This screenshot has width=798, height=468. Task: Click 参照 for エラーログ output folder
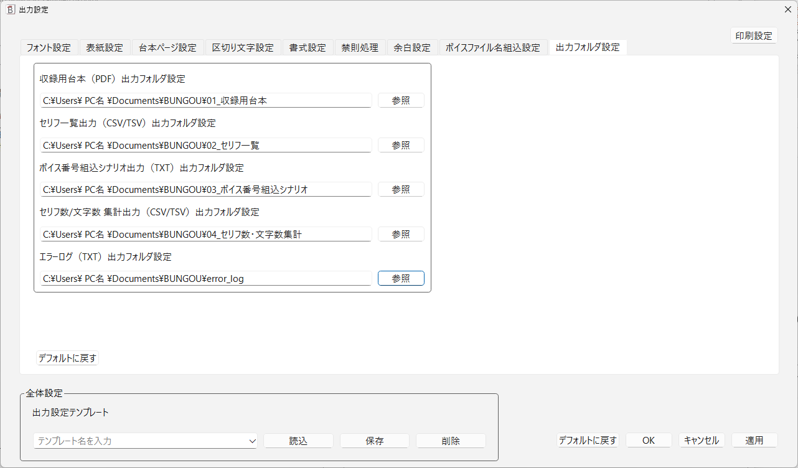[401, 278]
